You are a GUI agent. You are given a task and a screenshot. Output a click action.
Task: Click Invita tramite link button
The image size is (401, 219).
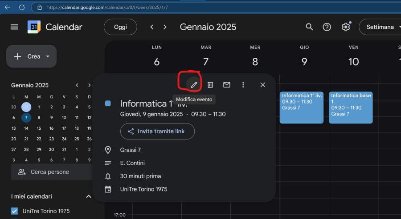coord(157,131)
